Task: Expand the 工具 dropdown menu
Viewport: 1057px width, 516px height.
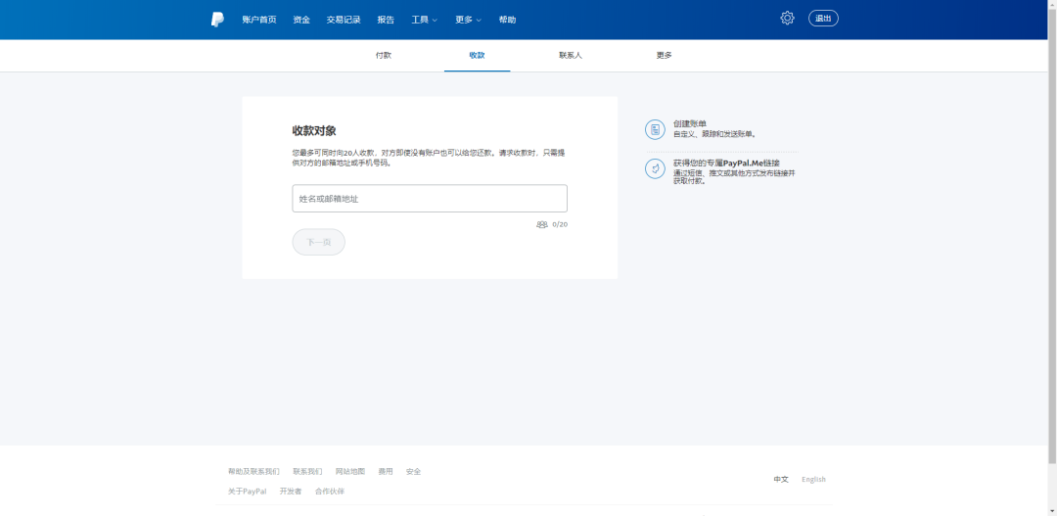Action: click(424, 20)
